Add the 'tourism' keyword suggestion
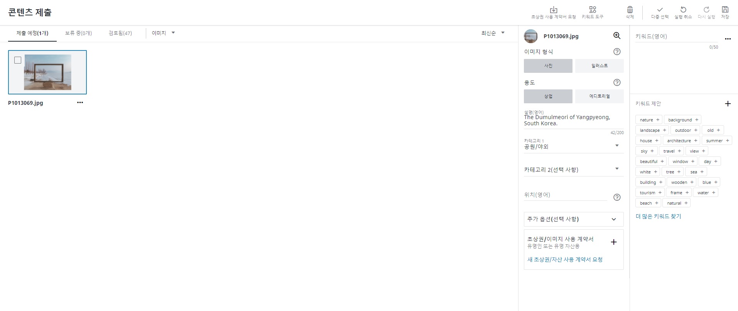This screenshot has height=311, width=738. (x=650, y=193)
